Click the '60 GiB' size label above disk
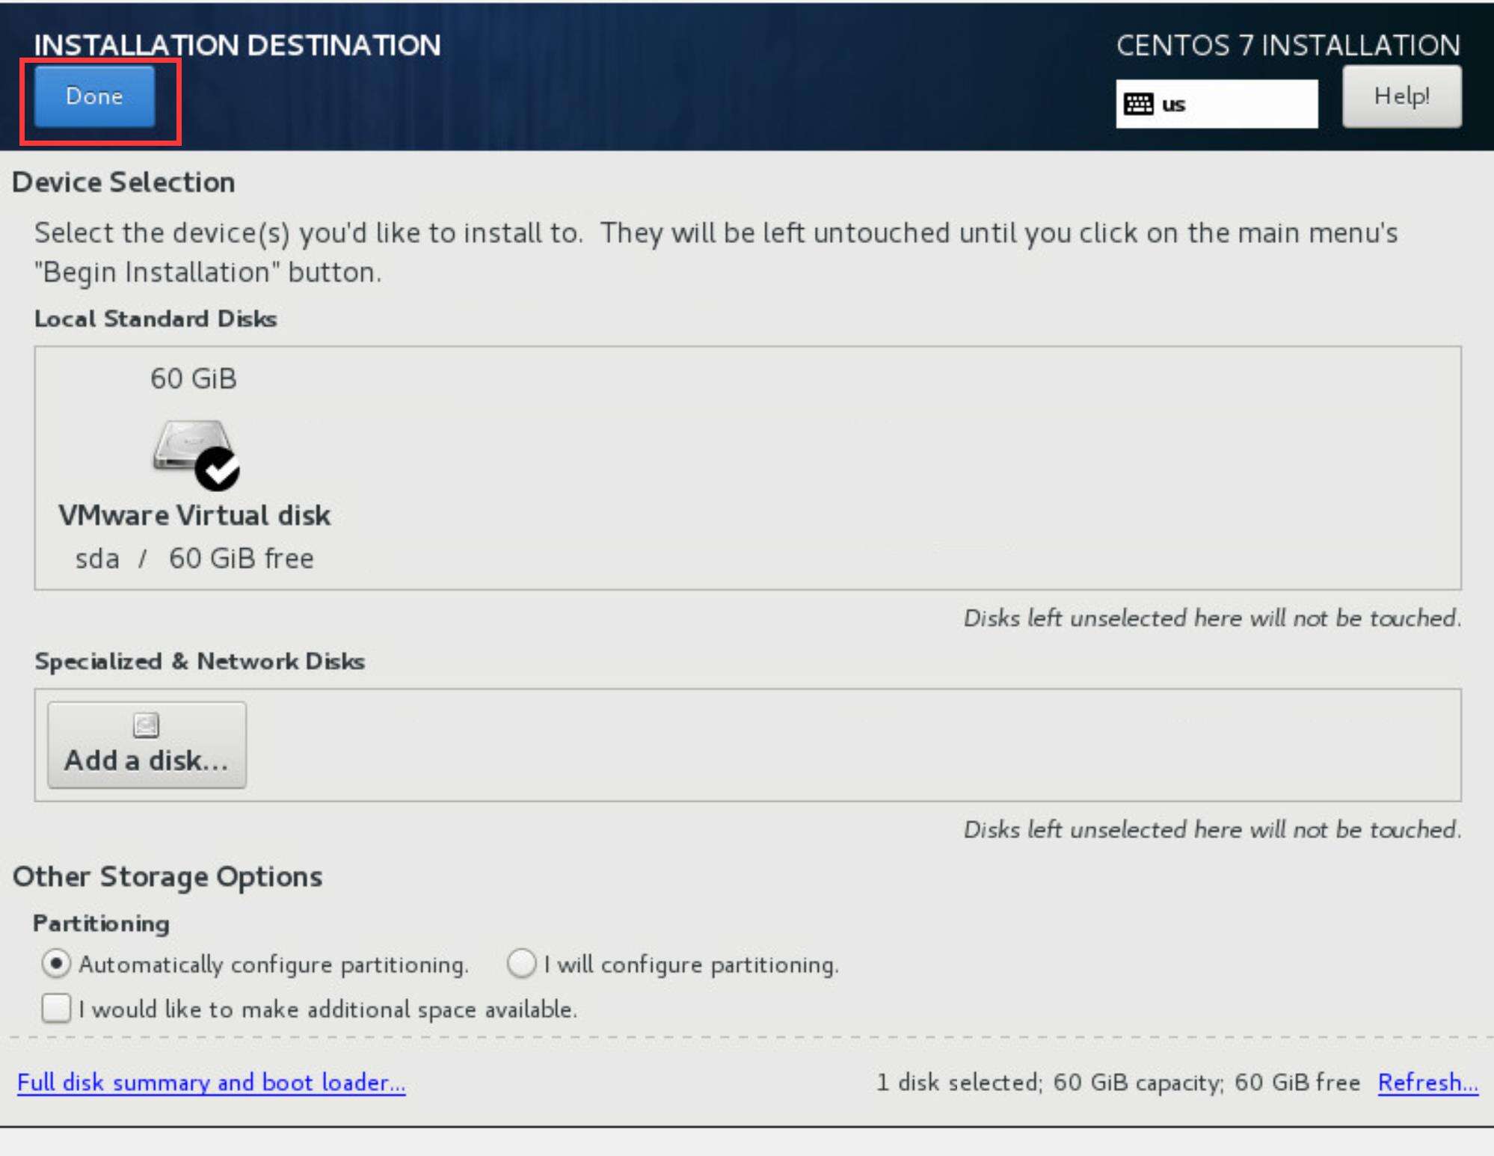 [x=193, y=378]
